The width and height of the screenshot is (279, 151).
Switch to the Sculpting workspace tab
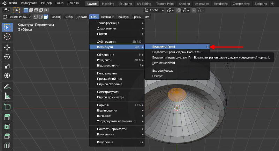[x=126, y=4]
